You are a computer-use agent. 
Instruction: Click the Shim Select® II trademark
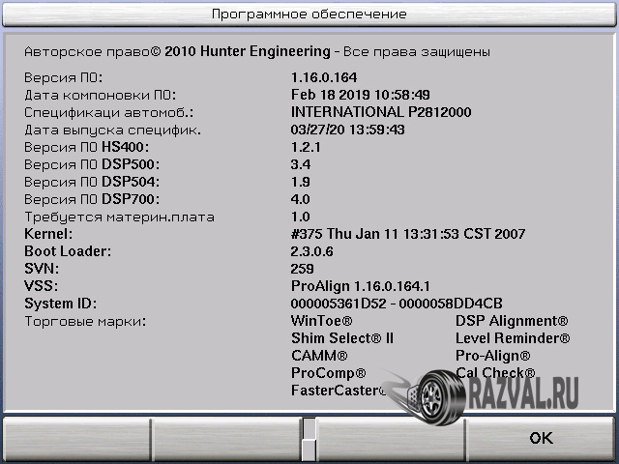coord(342,338)
